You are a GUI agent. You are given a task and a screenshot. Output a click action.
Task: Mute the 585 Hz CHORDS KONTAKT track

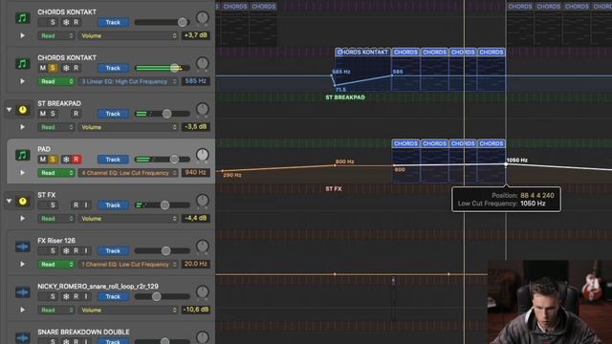tap(42, 68)
